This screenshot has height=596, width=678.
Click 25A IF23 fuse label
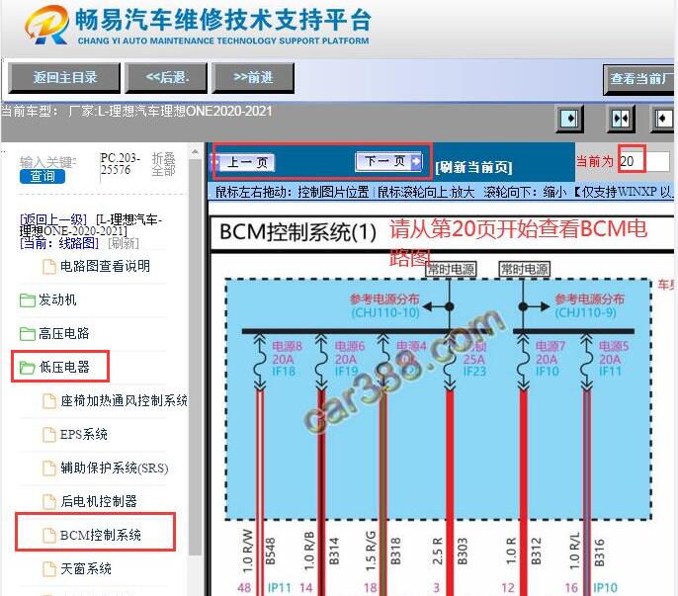[x=474, y=365]
